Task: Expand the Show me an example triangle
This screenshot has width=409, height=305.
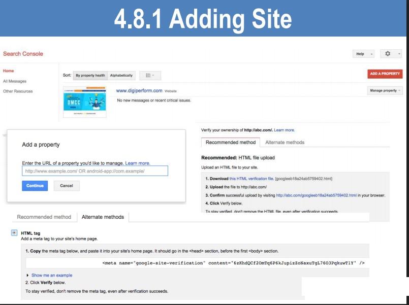Action: tap(27, 275)
